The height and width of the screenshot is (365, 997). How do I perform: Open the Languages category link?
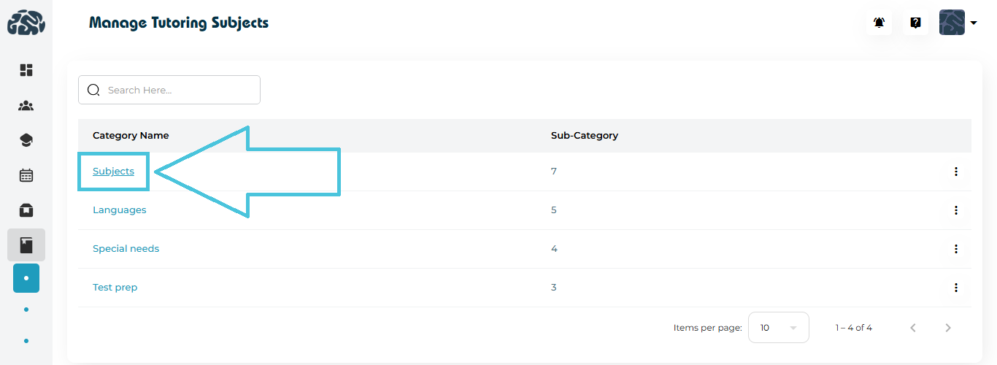coord(119,210)
